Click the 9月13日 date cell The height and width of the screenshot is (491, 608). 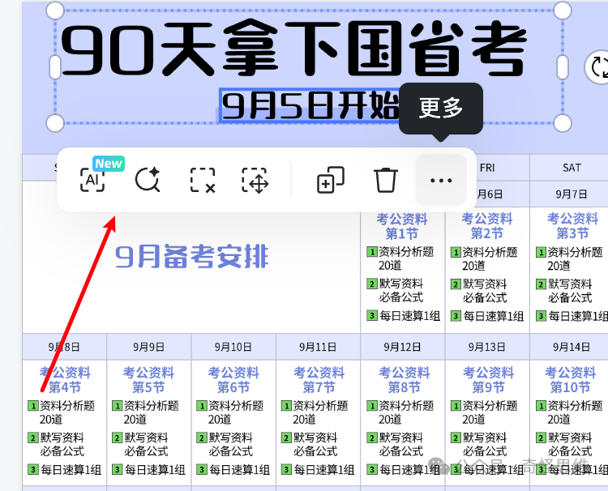click(486, 347)
